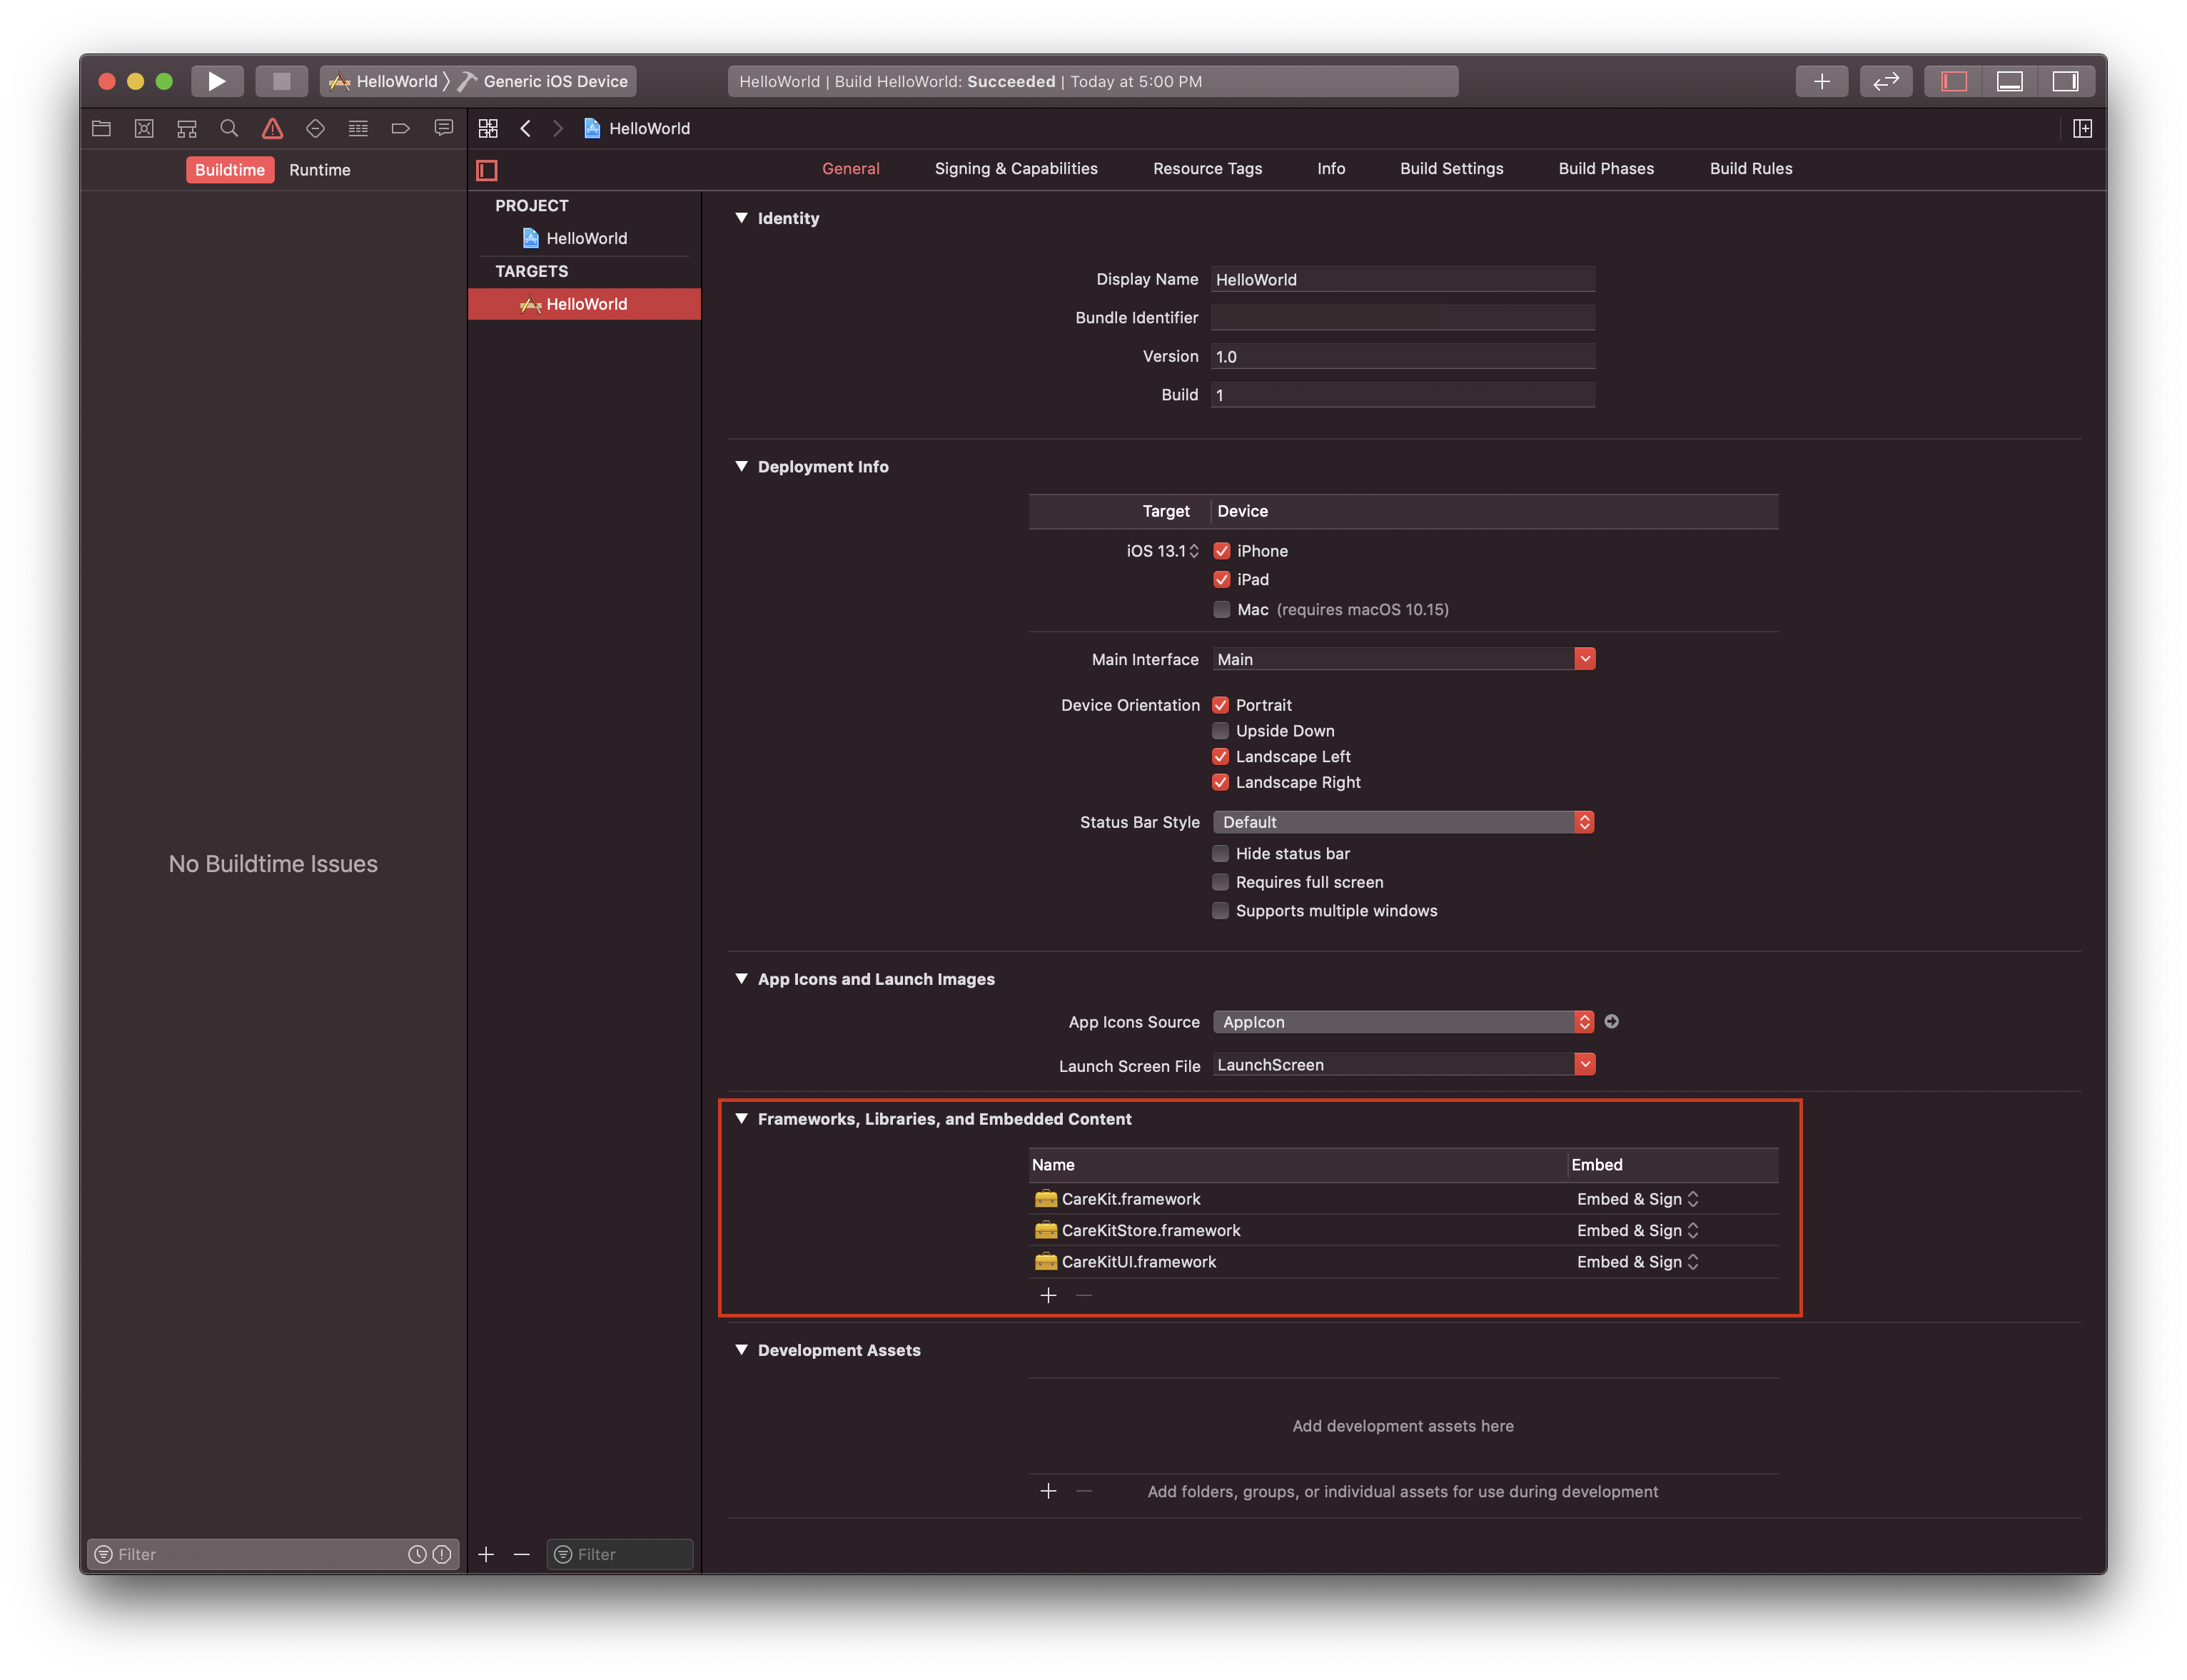Switch to Runtime issues
The width and height of the screenshot is (2187, 1680).
[x=319, y=170]
